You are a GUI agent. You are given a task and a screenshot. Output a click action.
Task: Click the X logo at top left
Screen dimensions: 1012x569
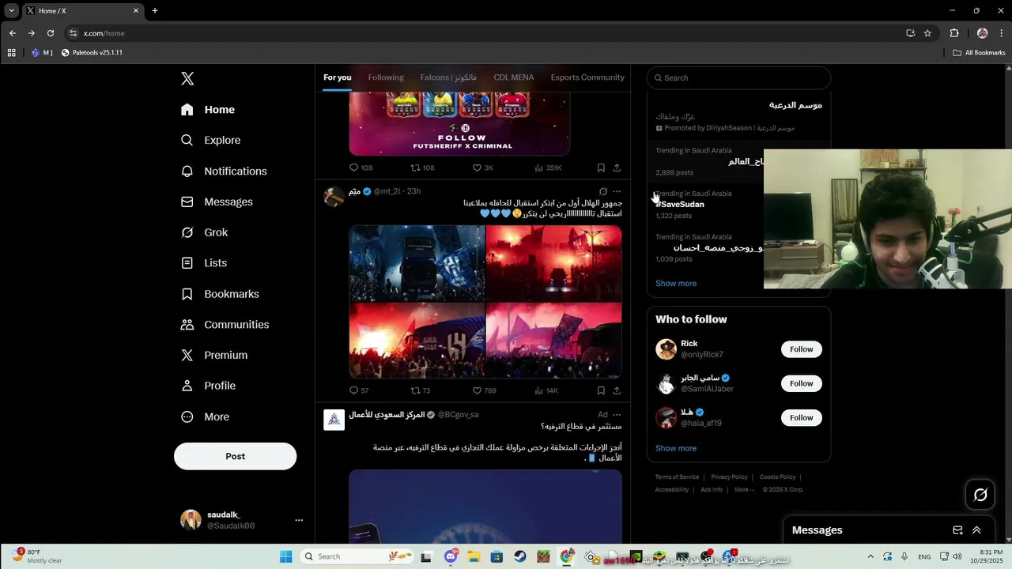click(187, 78)
